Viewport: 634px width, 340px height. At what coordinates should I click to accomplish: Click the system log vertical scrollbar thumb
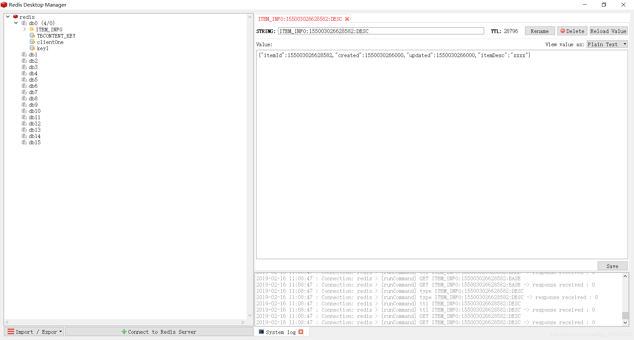625,315
